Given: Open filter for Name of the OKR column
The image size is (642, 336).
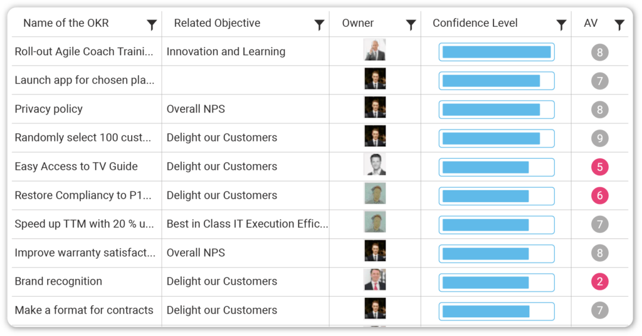Looking at the screenshot, I should point(152,25).
